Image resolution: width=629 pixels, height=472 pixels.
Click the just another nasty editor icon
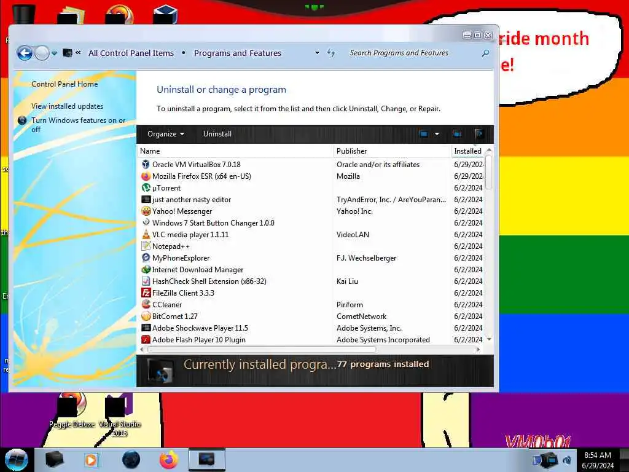click(146, 199)
